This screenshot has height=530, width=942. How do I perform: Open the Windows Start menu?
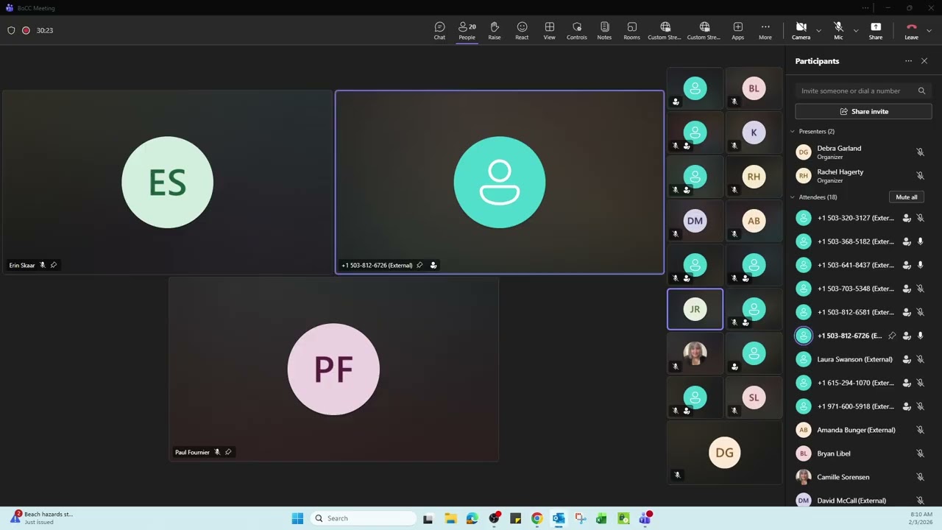pos(297,518)
